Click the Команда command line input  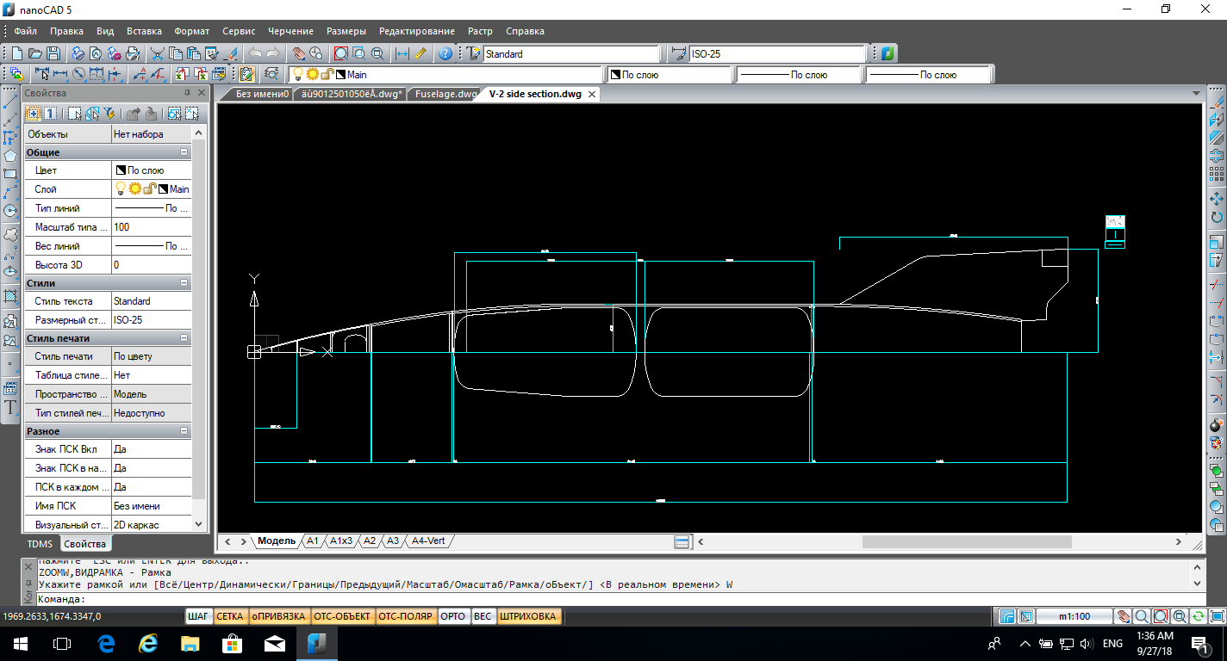620,599
